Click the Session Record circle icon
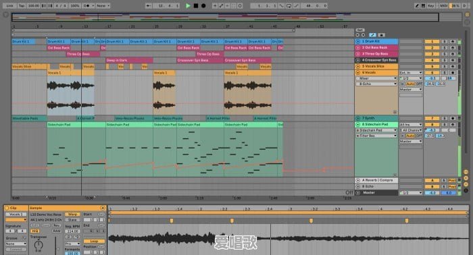This screenshot has width=473, height=255. tap(240, 5)
